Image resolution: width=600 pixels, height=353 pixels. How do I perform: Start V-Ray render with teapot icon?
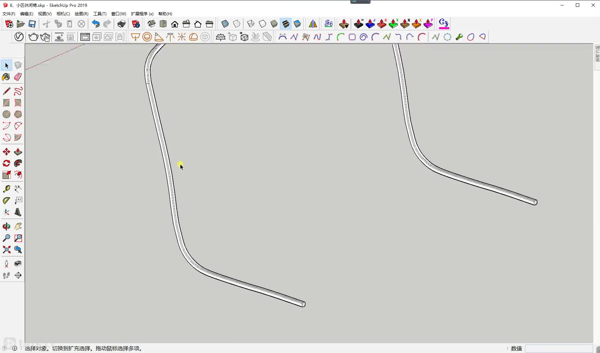[x=33, y=37]
